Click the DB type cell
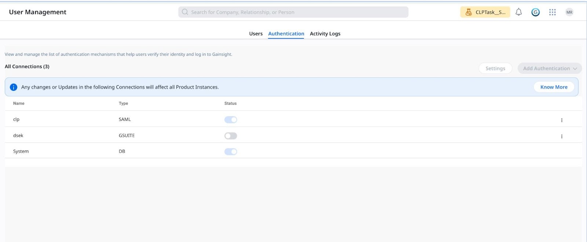 pos(122,151)
